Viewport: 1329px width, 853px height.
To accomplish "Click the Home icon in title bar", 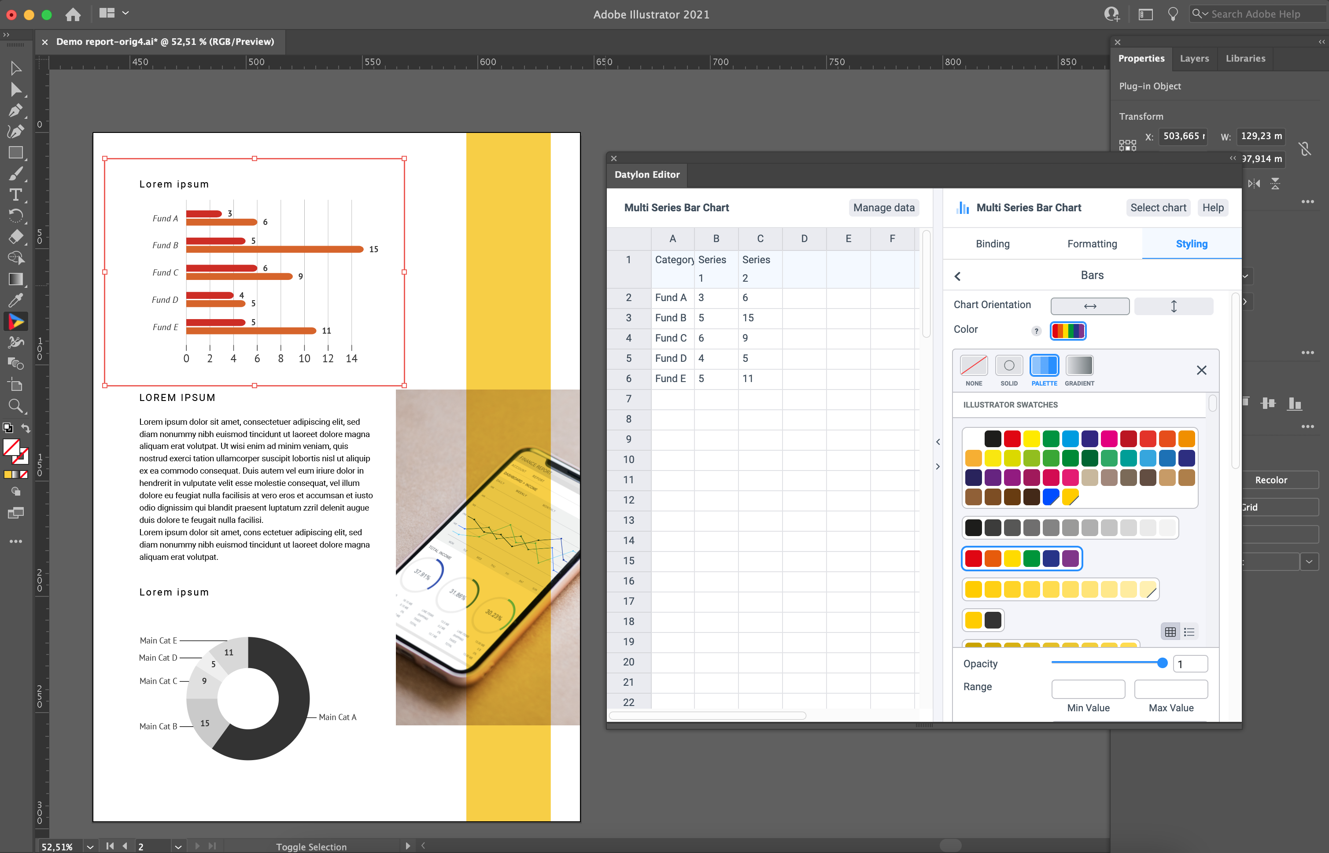I will point(73,15).
